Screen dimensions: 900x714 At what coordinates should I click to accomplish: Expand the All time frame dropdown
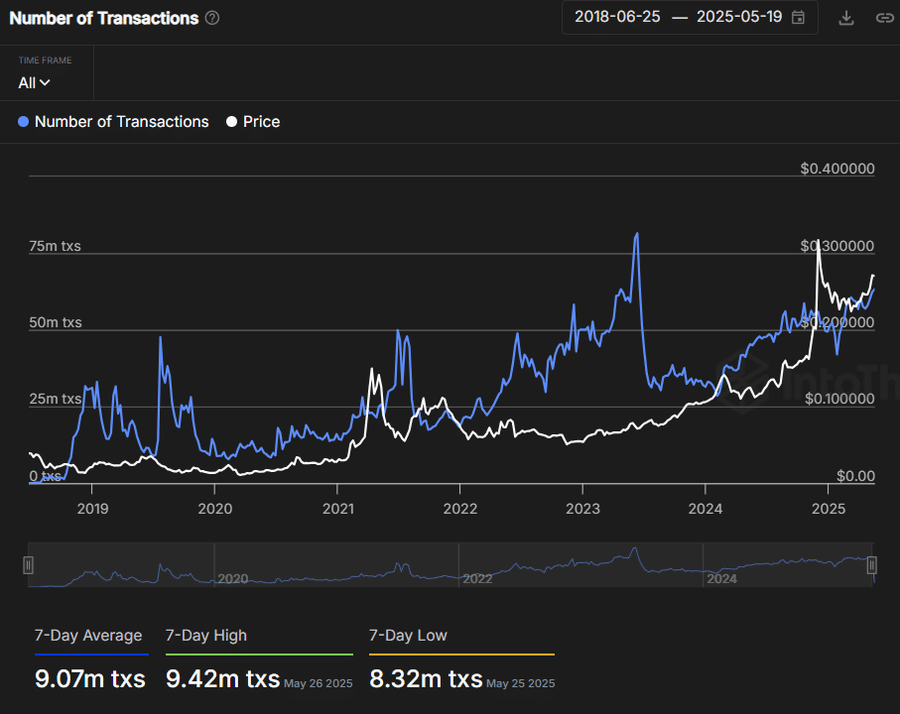click(x=34, y=82)
